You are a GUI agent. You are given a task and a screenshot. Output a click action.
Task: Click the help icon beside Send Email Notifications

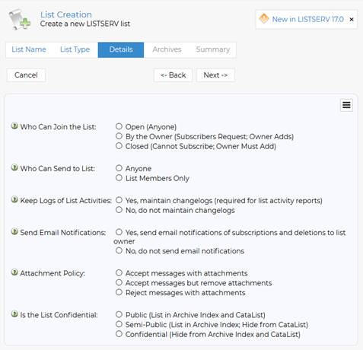[x=14, y=231]
